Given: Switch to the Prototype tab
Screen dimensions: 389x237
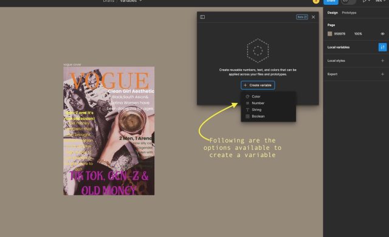Looking at the screenshot, I should pyautogui.click(x=349, y=13).
